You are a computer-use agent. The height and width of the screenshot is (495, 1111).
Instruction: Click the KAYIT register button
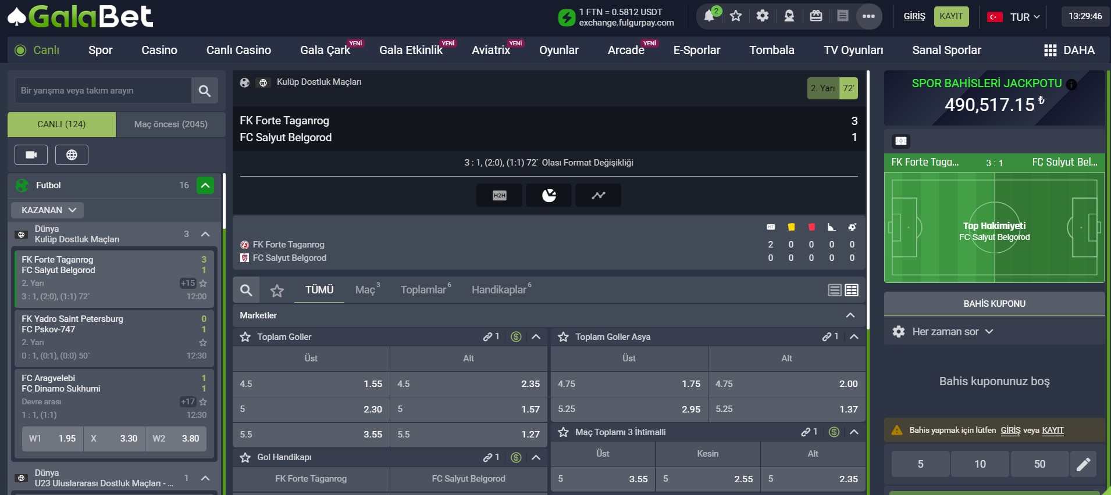pyautogui.click(x=951, y=16)
